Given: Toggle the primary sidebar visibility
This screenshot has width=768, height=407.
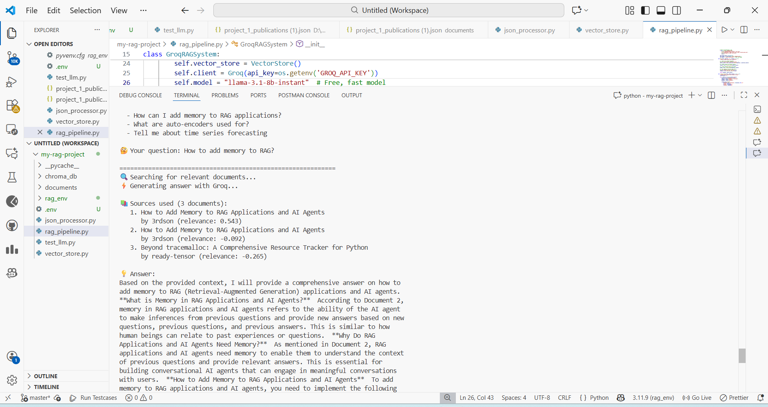Looking at the screenshot, I should point(645,10).
